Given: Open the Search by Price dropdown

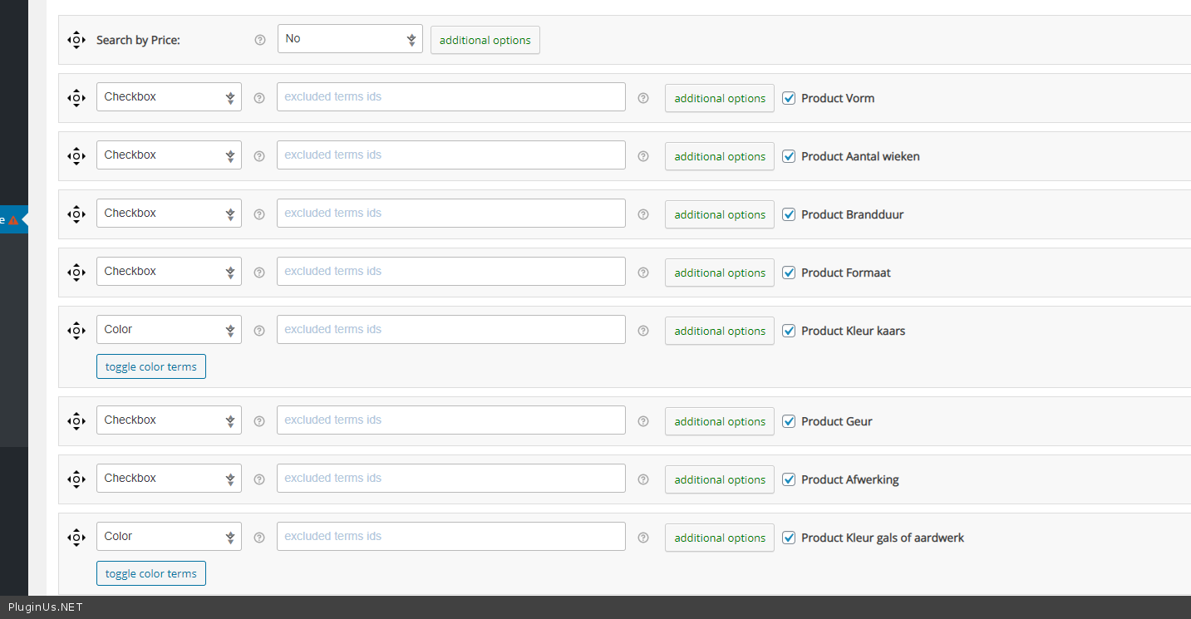Looking at the screenshot, I should click(350, 39).
